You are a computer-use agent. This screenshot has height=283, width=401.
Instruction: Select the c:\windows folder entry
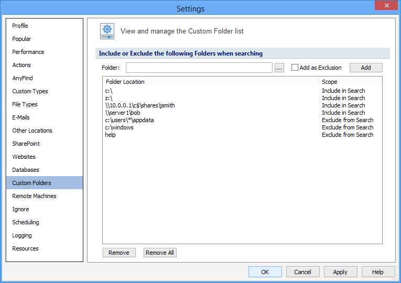pos(120,127)
